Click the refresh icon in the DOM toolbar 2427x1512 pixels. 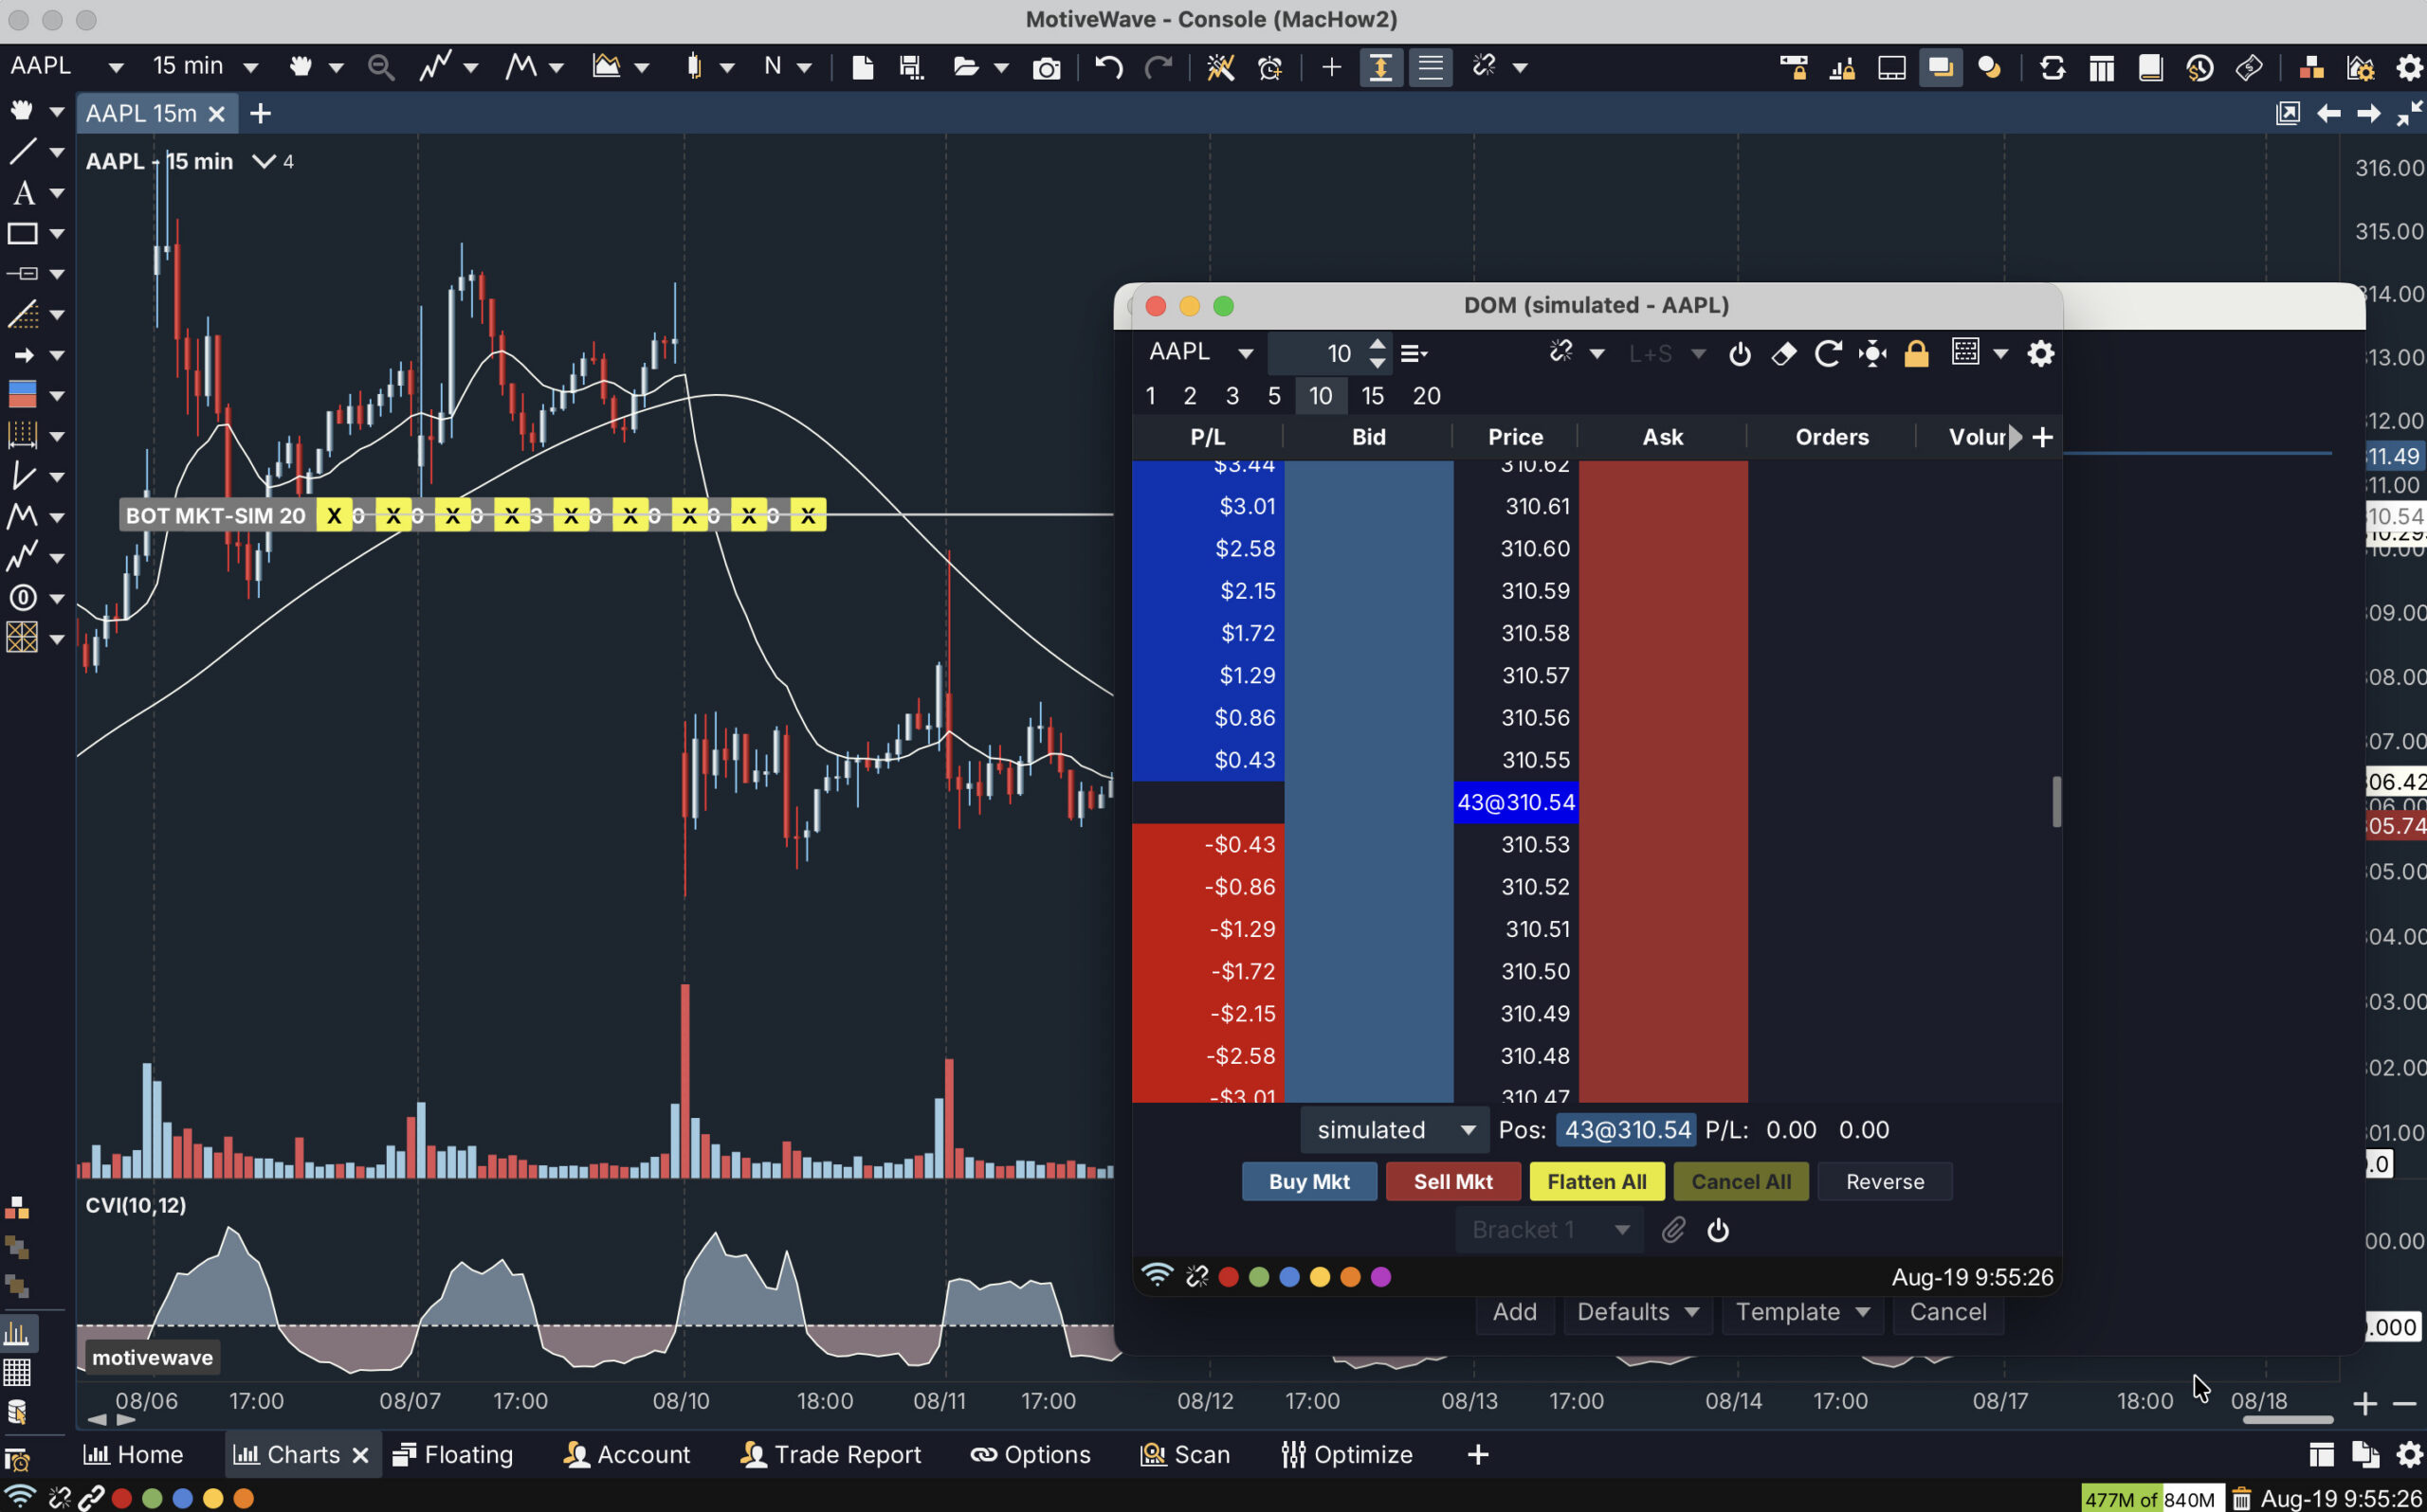click(1827, 353)
